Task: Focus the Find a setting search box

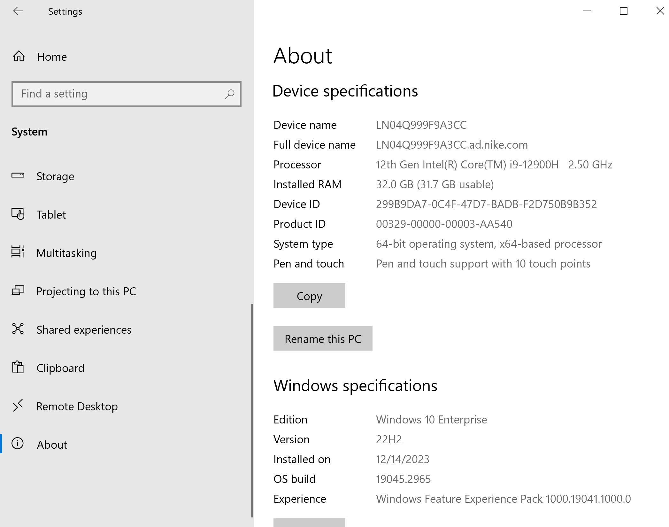Action: click(118, 94)
